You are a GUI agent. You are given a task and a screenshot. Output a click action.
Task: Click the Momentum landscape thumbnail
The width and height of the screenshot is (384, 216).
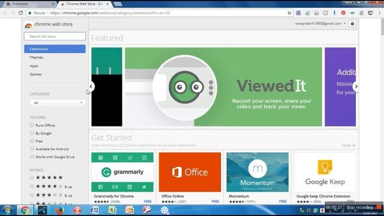click(x=257, y=172)
